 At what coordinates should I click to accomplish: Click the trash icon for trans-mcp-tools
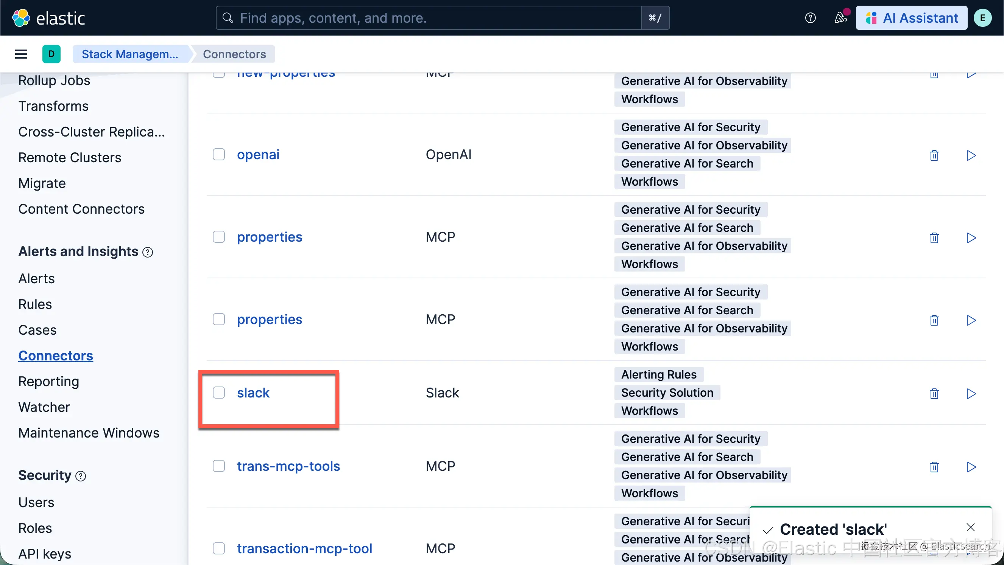(x=934, y=467)
